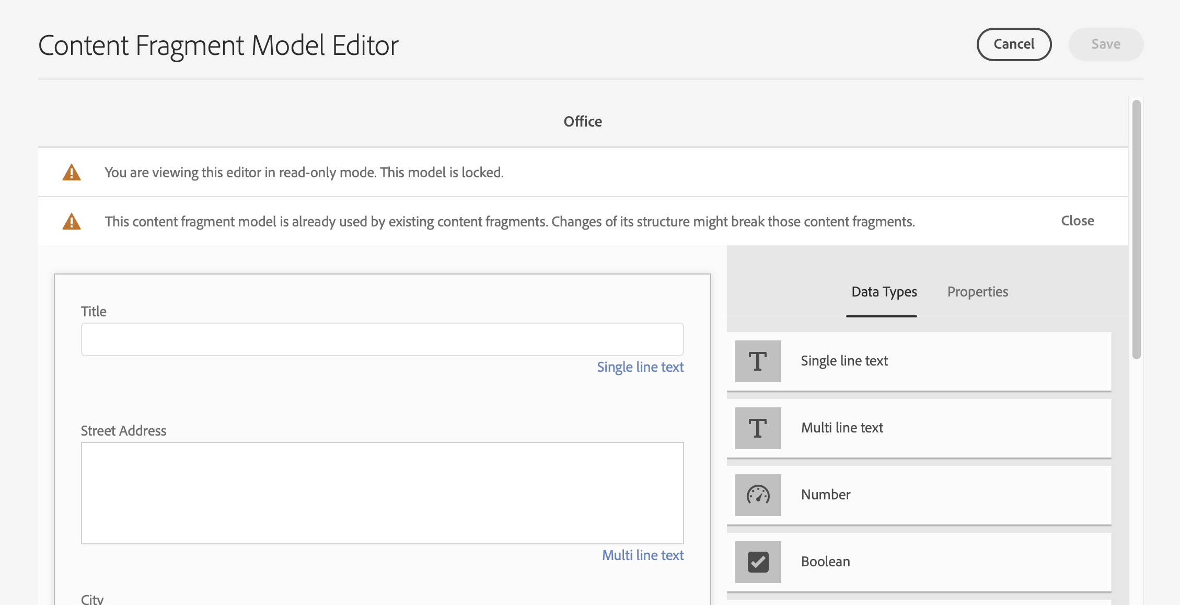Click the Office model name heading
The height and width of the screenshot is (605, 1180).
[x=583, y=121]
